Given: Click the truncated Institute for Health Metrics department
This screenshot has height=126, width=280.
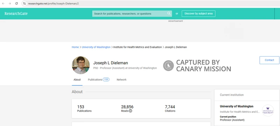Looking at the screenshot, I should (x=240, y=112).
